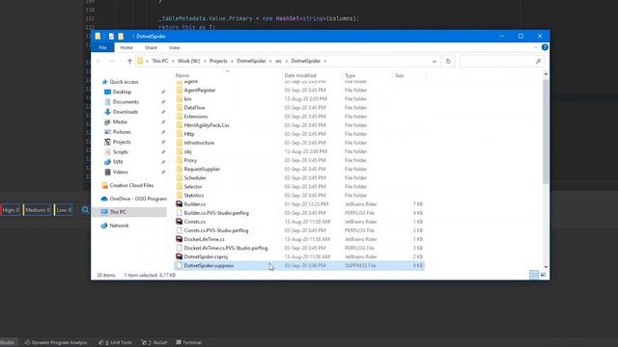The image size is (618, 347).
Task: Open the Home ribbon tab
Action: [126, 47]
